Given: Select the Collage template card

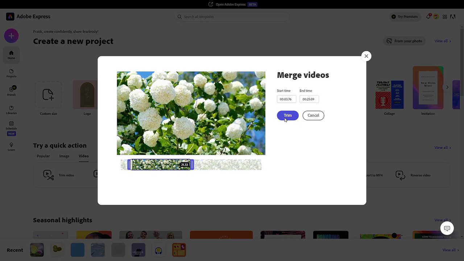Looking at the screenshot, I should 389,98.
